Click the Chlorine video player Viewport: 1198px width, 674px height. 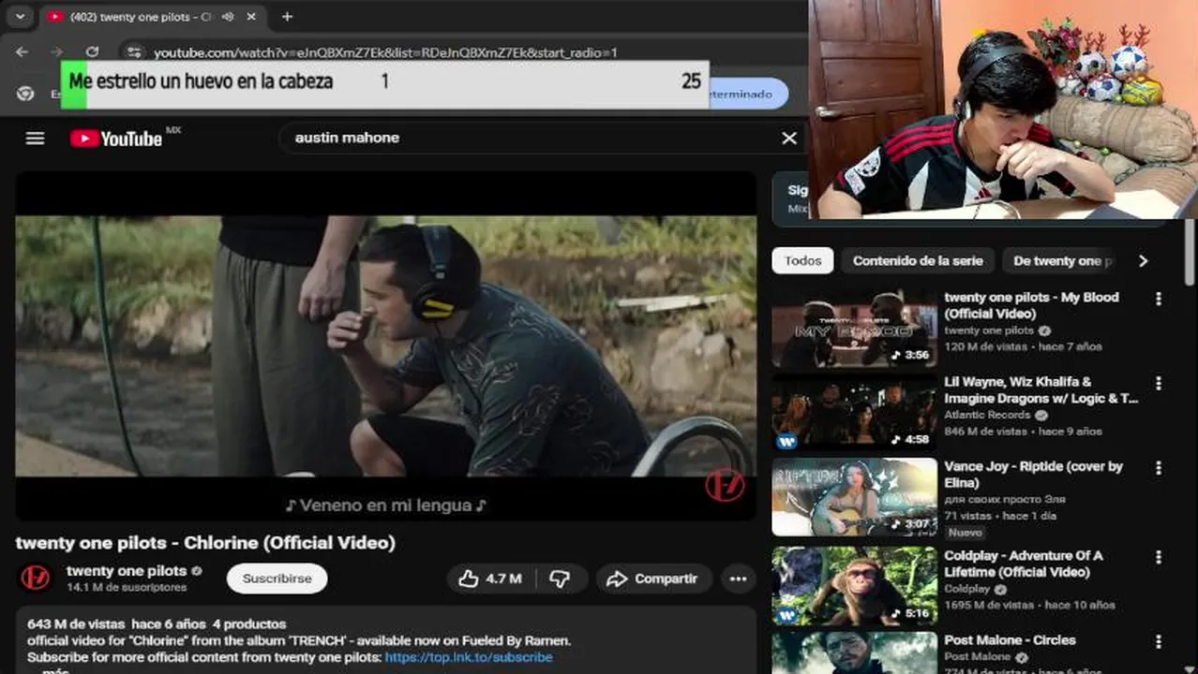(385, 346)
